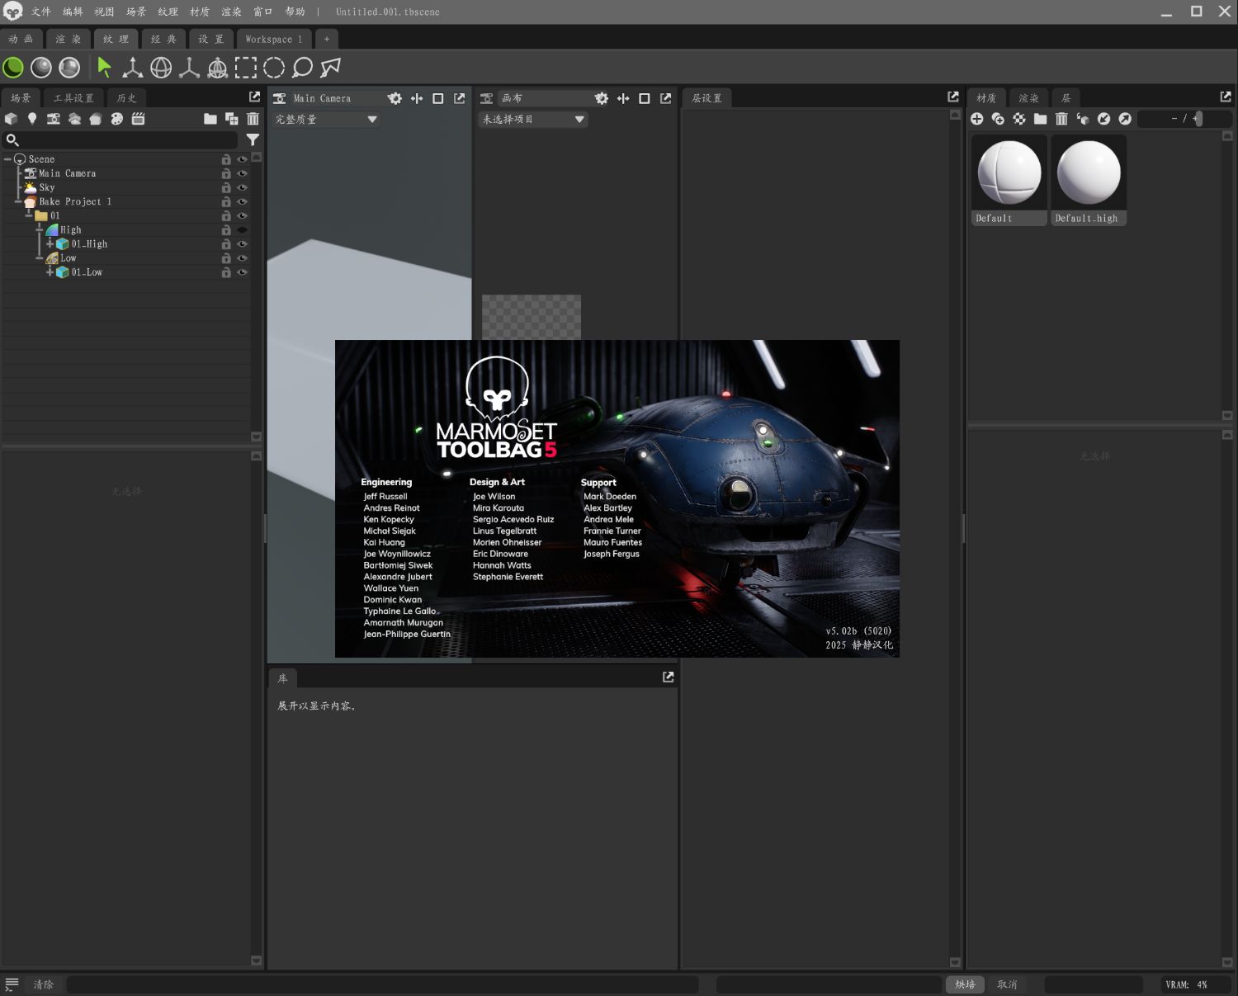Create new folder in scene panel
This screenshot has width=1238, height=996.
click(210, 119)
